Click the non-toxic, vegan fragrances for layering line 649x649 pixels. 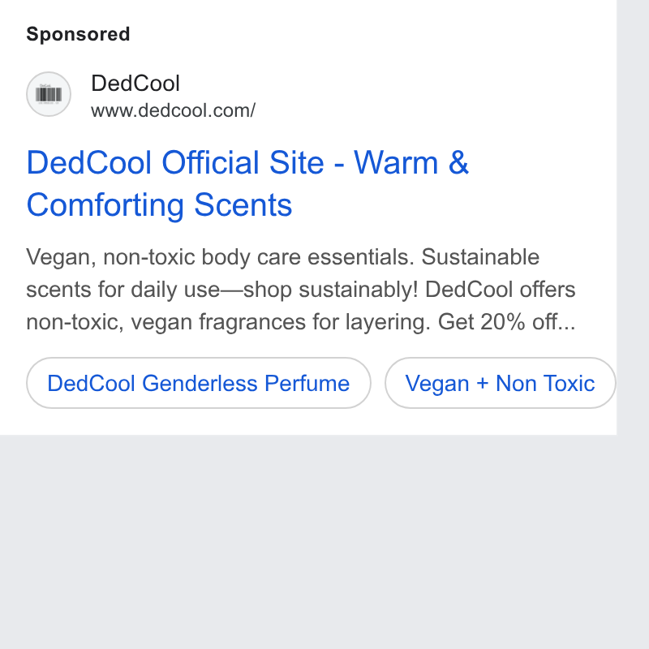228,321
